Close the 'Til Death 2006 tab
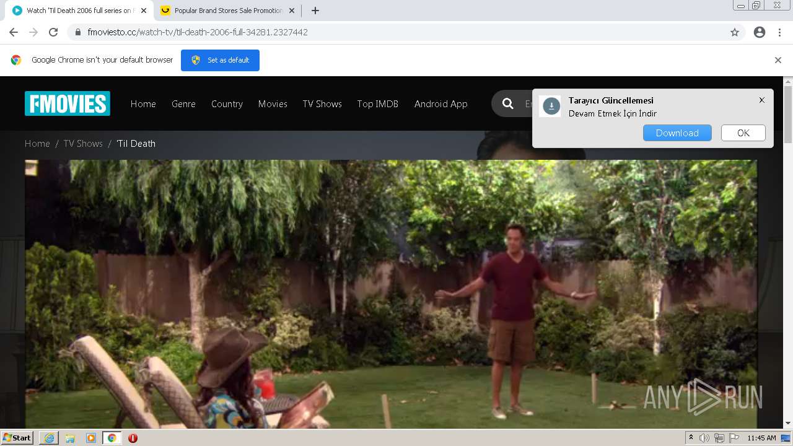This screenshot has height=446, width=793. tap(144, 11)
